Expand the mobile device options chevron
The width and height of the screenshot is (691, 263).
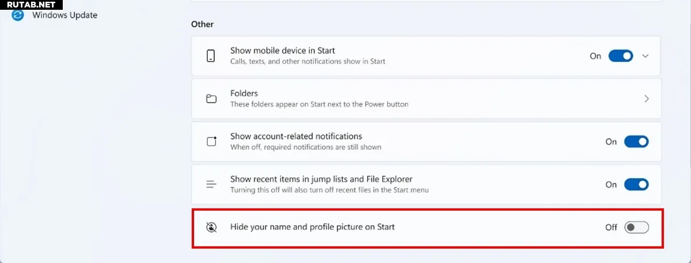646,56
